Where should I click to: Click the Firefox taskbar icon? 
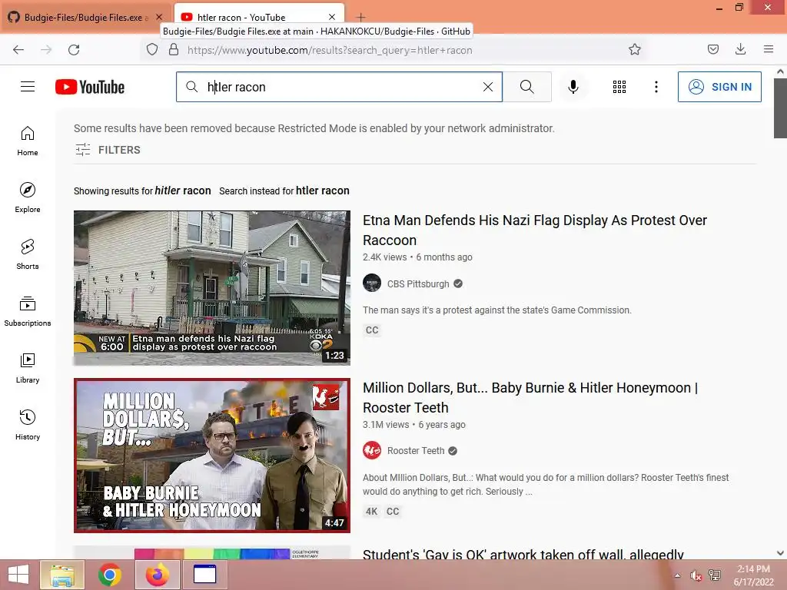pyautogui.click(x=157, y=575)
